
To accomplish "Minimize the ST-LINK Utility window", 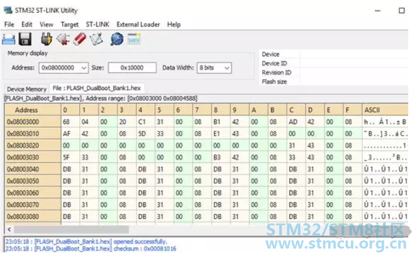I will (x=377, y=11).
